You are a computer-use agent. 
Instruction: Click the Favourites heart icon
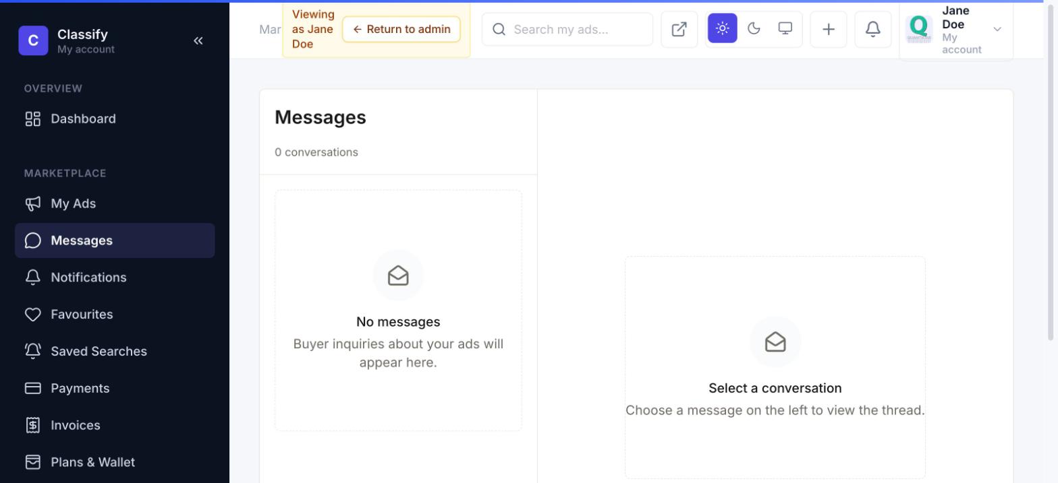32,315
